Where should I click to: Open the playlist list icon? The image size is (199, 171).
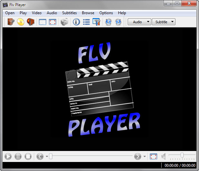pyautogui.click(x=86, y=22)
